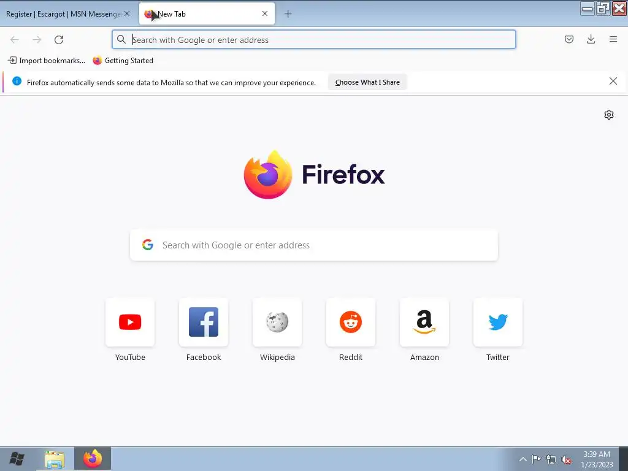628x471 pixels.
Task: Select the New Tab tab
Action: point(207,14)
